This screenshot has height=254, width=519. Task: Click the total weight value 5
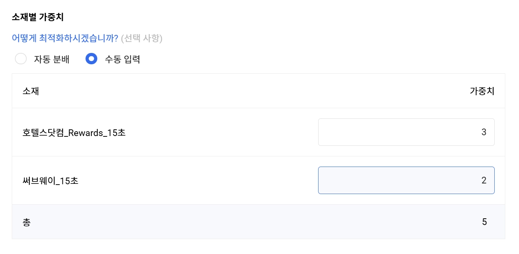[484, 222]
